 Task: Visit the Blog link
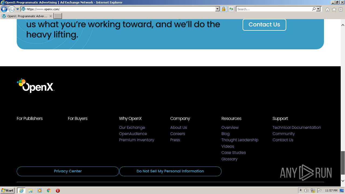tap(226, 134)
